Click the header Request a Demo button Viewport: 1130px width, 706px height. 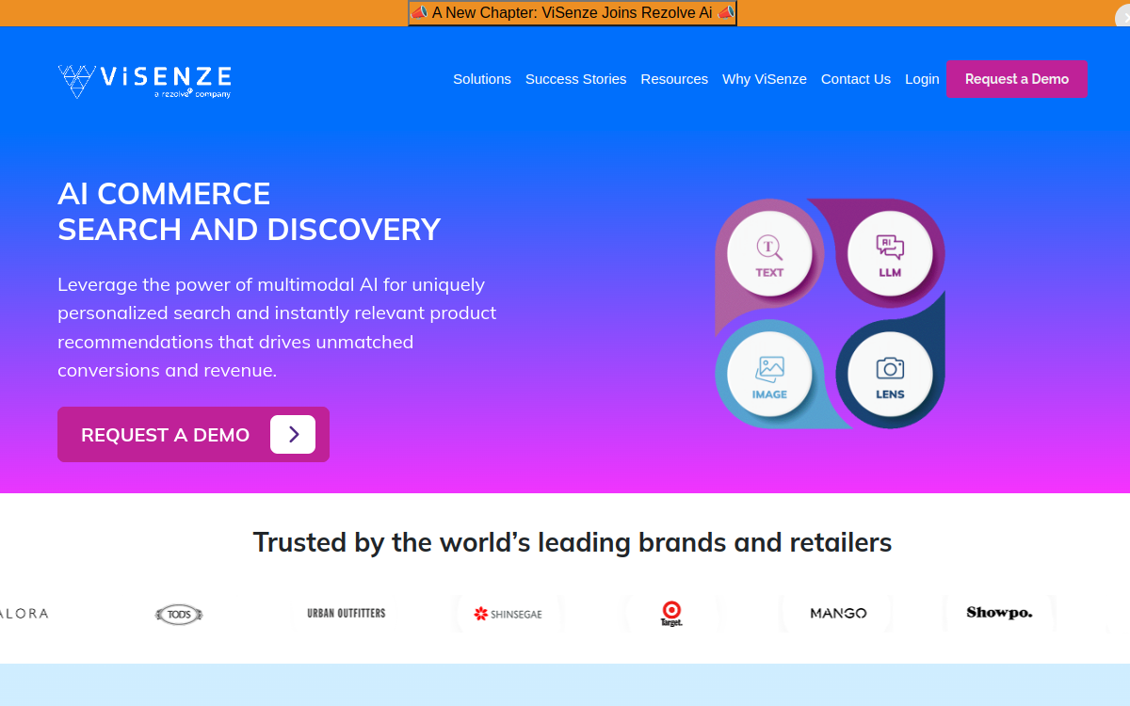1017,79
